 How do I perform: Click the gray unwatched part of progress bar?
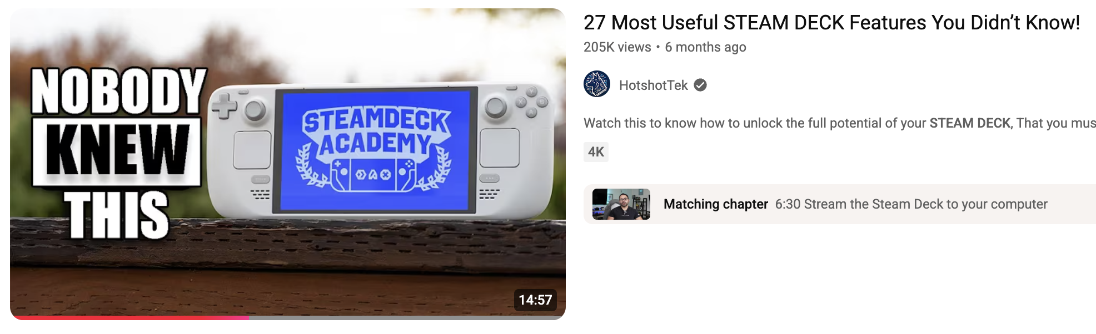click(x=407, y=318)
